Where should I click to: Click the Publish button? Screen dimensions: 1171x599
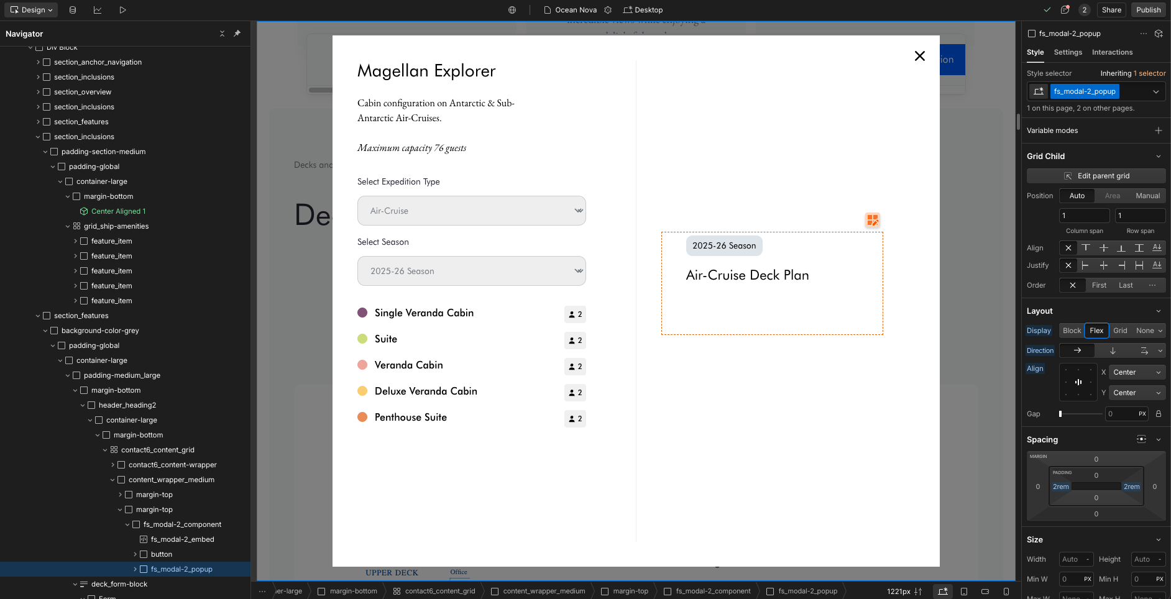pyautogui.click(x=1148, y=10)
